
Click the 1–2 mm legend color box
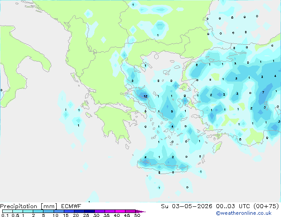[28, 211]
